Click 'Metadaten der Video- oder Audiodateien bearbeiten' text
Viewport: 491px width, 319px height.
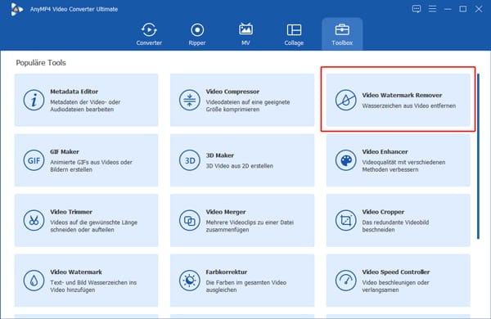click(85, 106)
